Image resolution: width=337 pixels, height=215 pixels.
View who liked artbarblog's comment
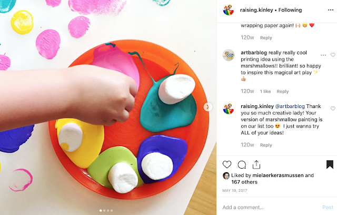tap(265, 91)
